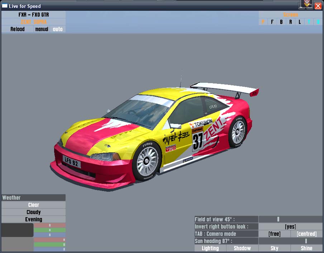
Task: Switch to the Sky tab
Action: point(275,248)
